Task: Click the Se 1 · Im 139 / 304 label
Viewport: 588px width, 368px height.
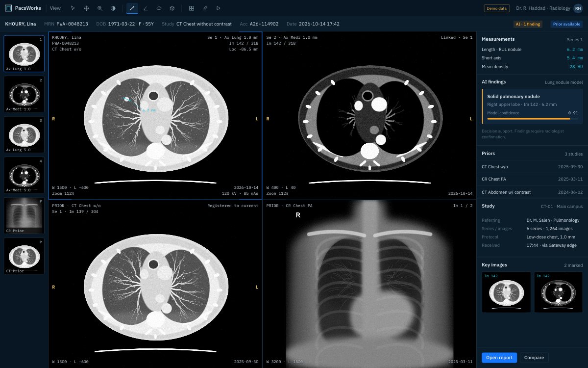Action: click(x=74, y=211)
